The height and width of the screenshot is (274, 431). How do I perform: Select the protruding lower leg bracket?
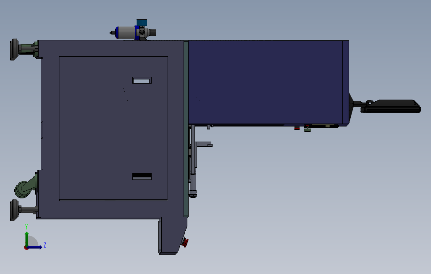click(x=173, y=236)
